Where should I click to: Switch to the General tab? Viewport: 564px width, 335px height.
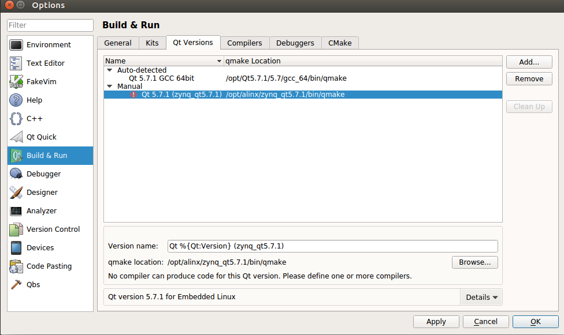[118, 43]
